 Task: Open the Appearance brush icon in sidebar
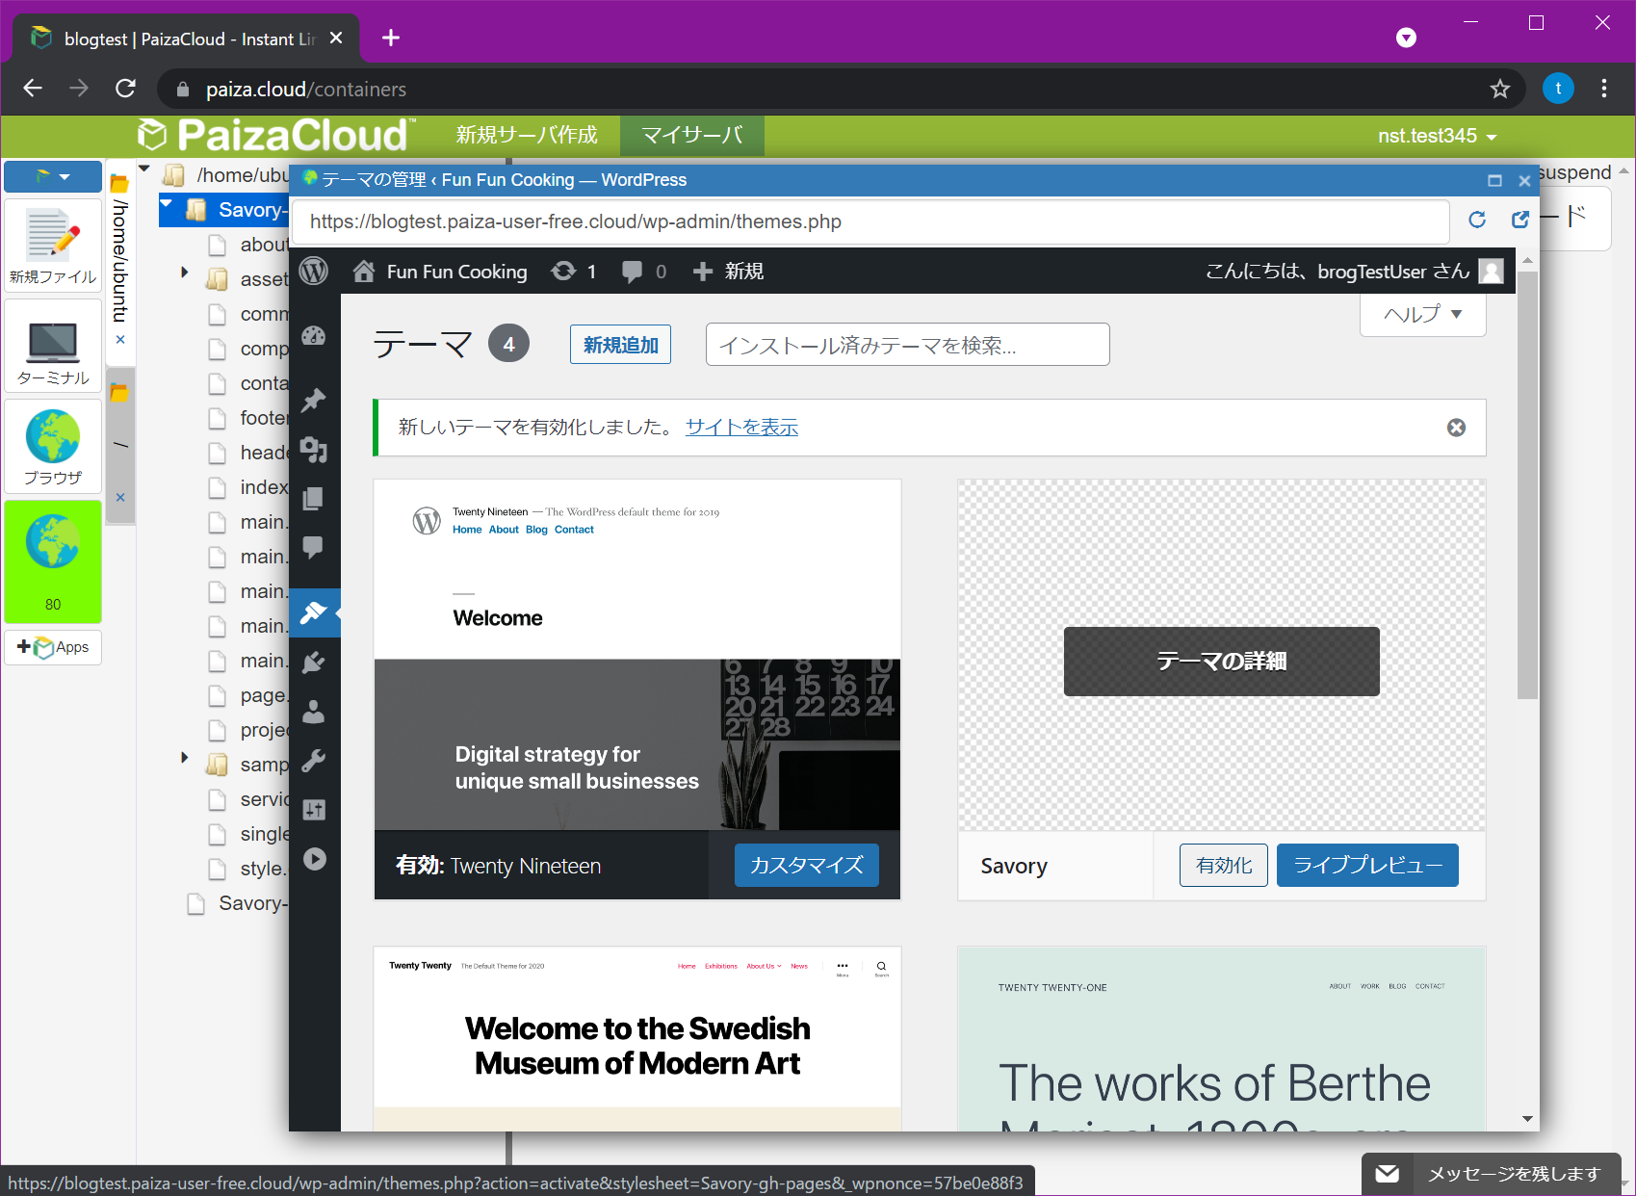[x=314, y=612]
